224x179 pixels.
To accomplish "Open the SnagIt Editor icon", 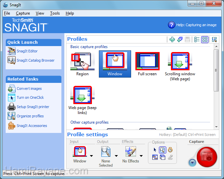I will [11, 51].
